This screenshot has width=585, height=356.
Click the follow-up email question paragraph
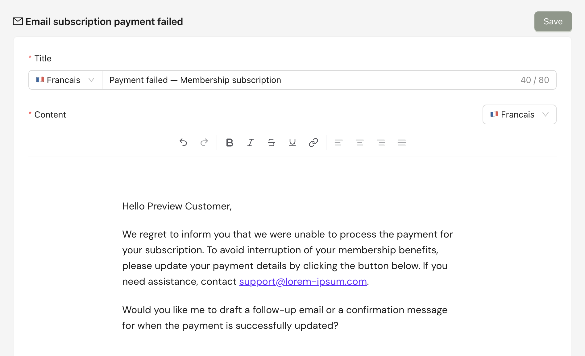click(x=284, y=317)
